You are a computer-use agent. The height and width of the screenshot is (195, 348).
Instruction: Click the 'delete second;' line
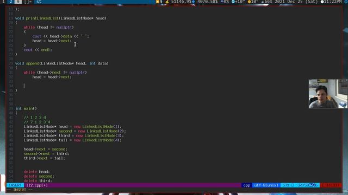[x=39, y=176]
